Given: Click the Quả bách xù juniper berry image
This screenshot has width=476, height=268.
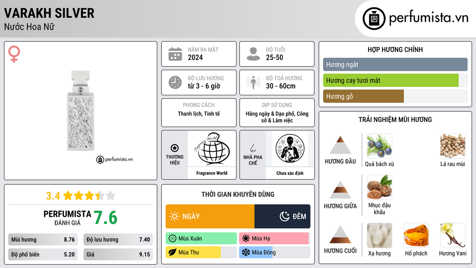Looking at the screenshot, I should click(x=379, y=146).
